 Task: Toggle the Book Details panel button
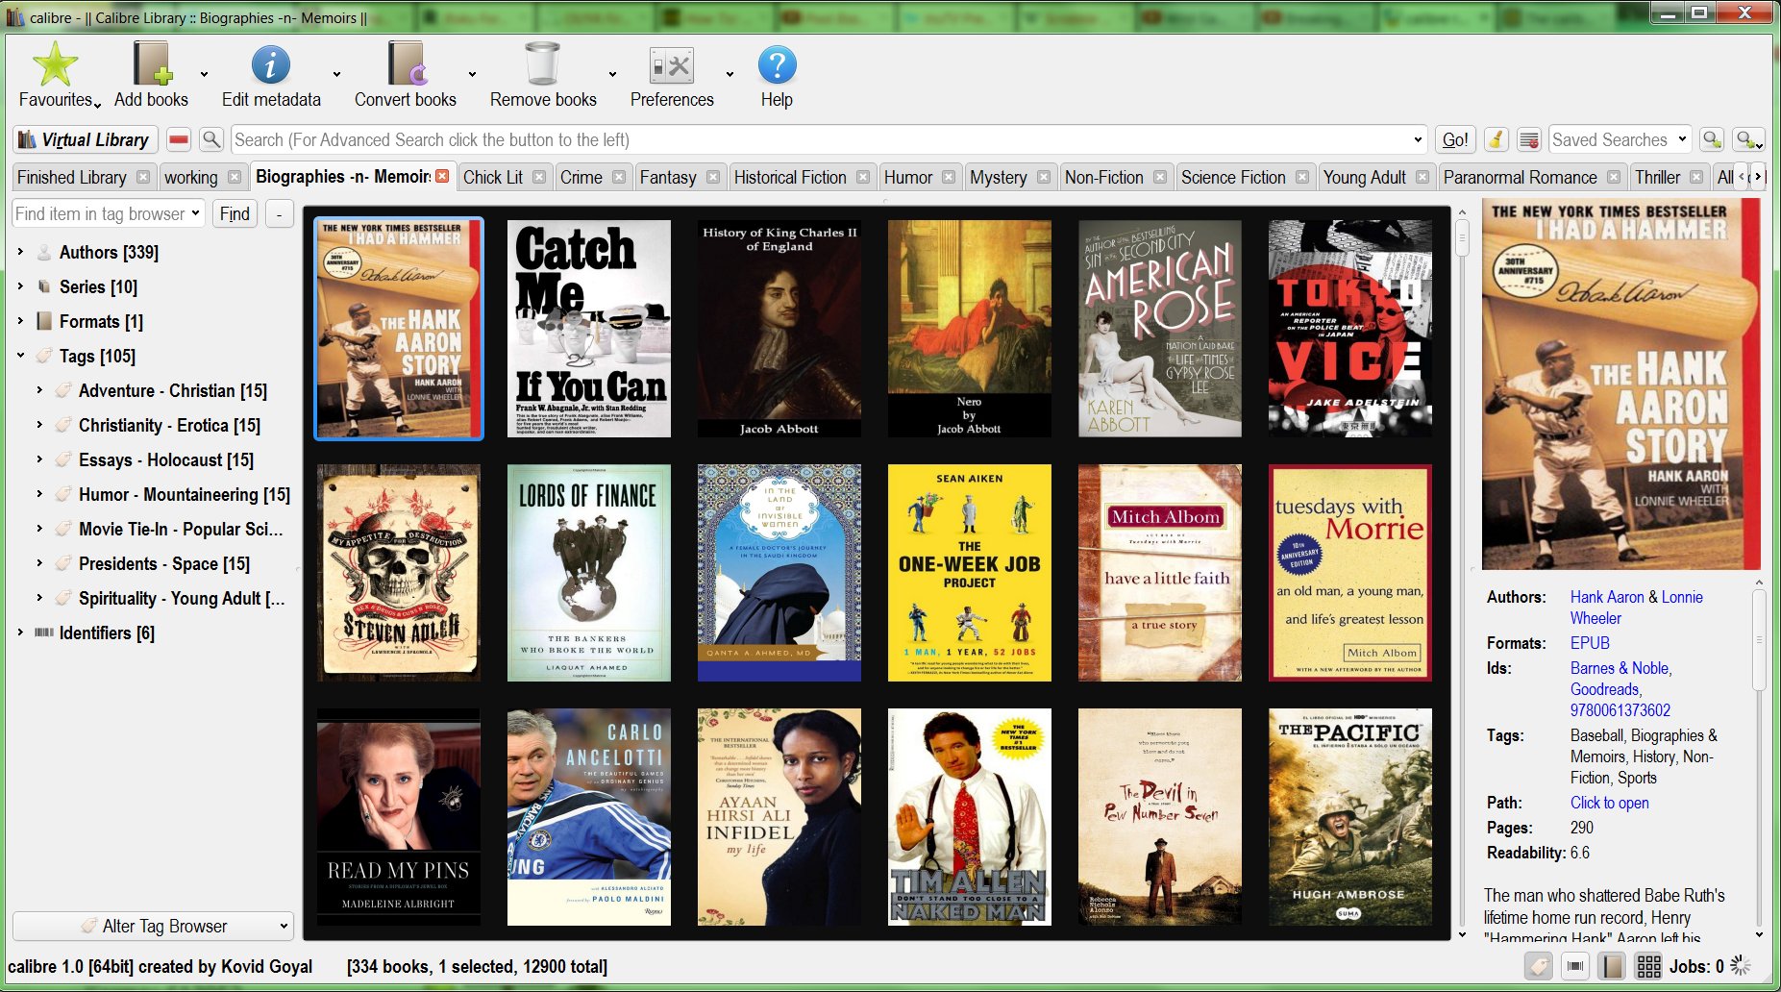(x=1612, y=966)
